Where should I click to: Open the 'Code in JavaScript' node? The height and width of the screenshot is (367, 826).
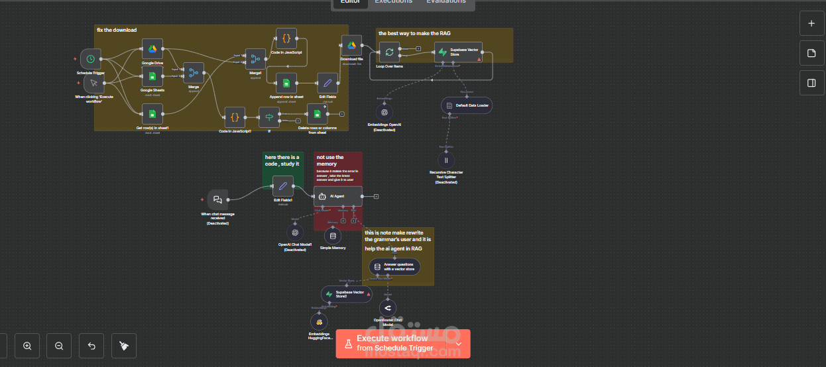click(x=286, y=39)
